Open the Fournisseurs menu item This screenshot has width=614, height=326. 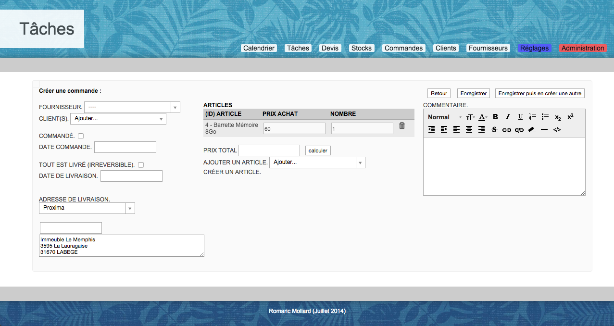pos(488,48)
